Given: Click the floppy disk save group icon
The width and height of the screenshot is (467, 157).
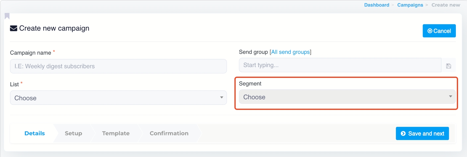Looking at the screenshot, I should point(449,66).
